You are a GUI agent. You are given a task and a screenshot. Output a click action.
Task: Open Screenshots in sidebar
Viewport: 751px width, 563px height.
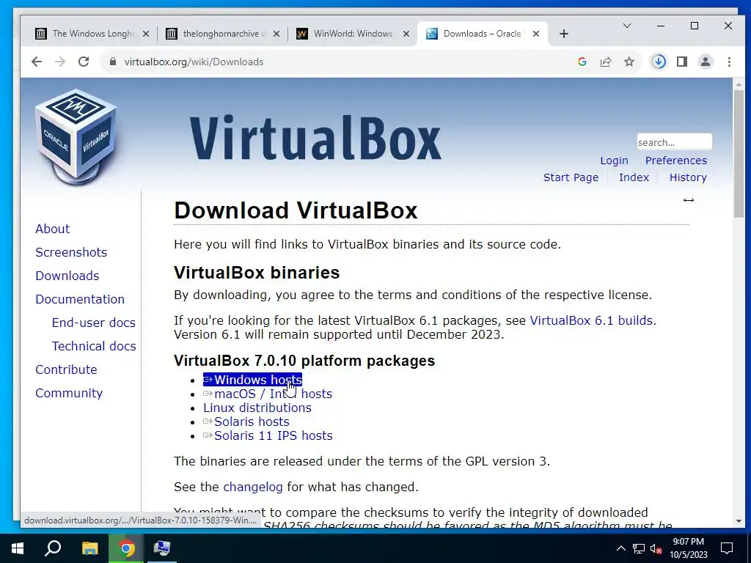point(71,252)
